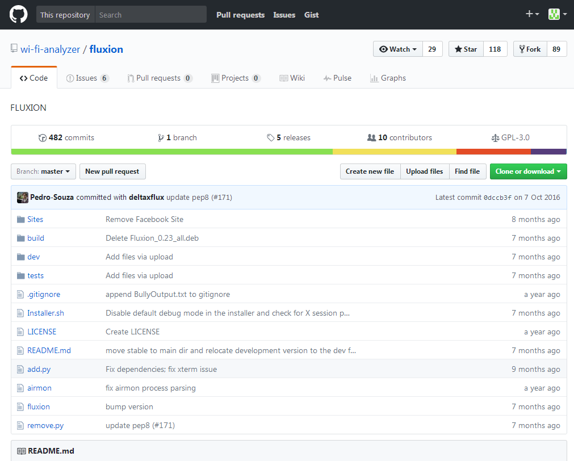Image resolution: width=574 pixels, height=461 pixels.
Task: Switch to the Issues tab
Action: point(87,78)
